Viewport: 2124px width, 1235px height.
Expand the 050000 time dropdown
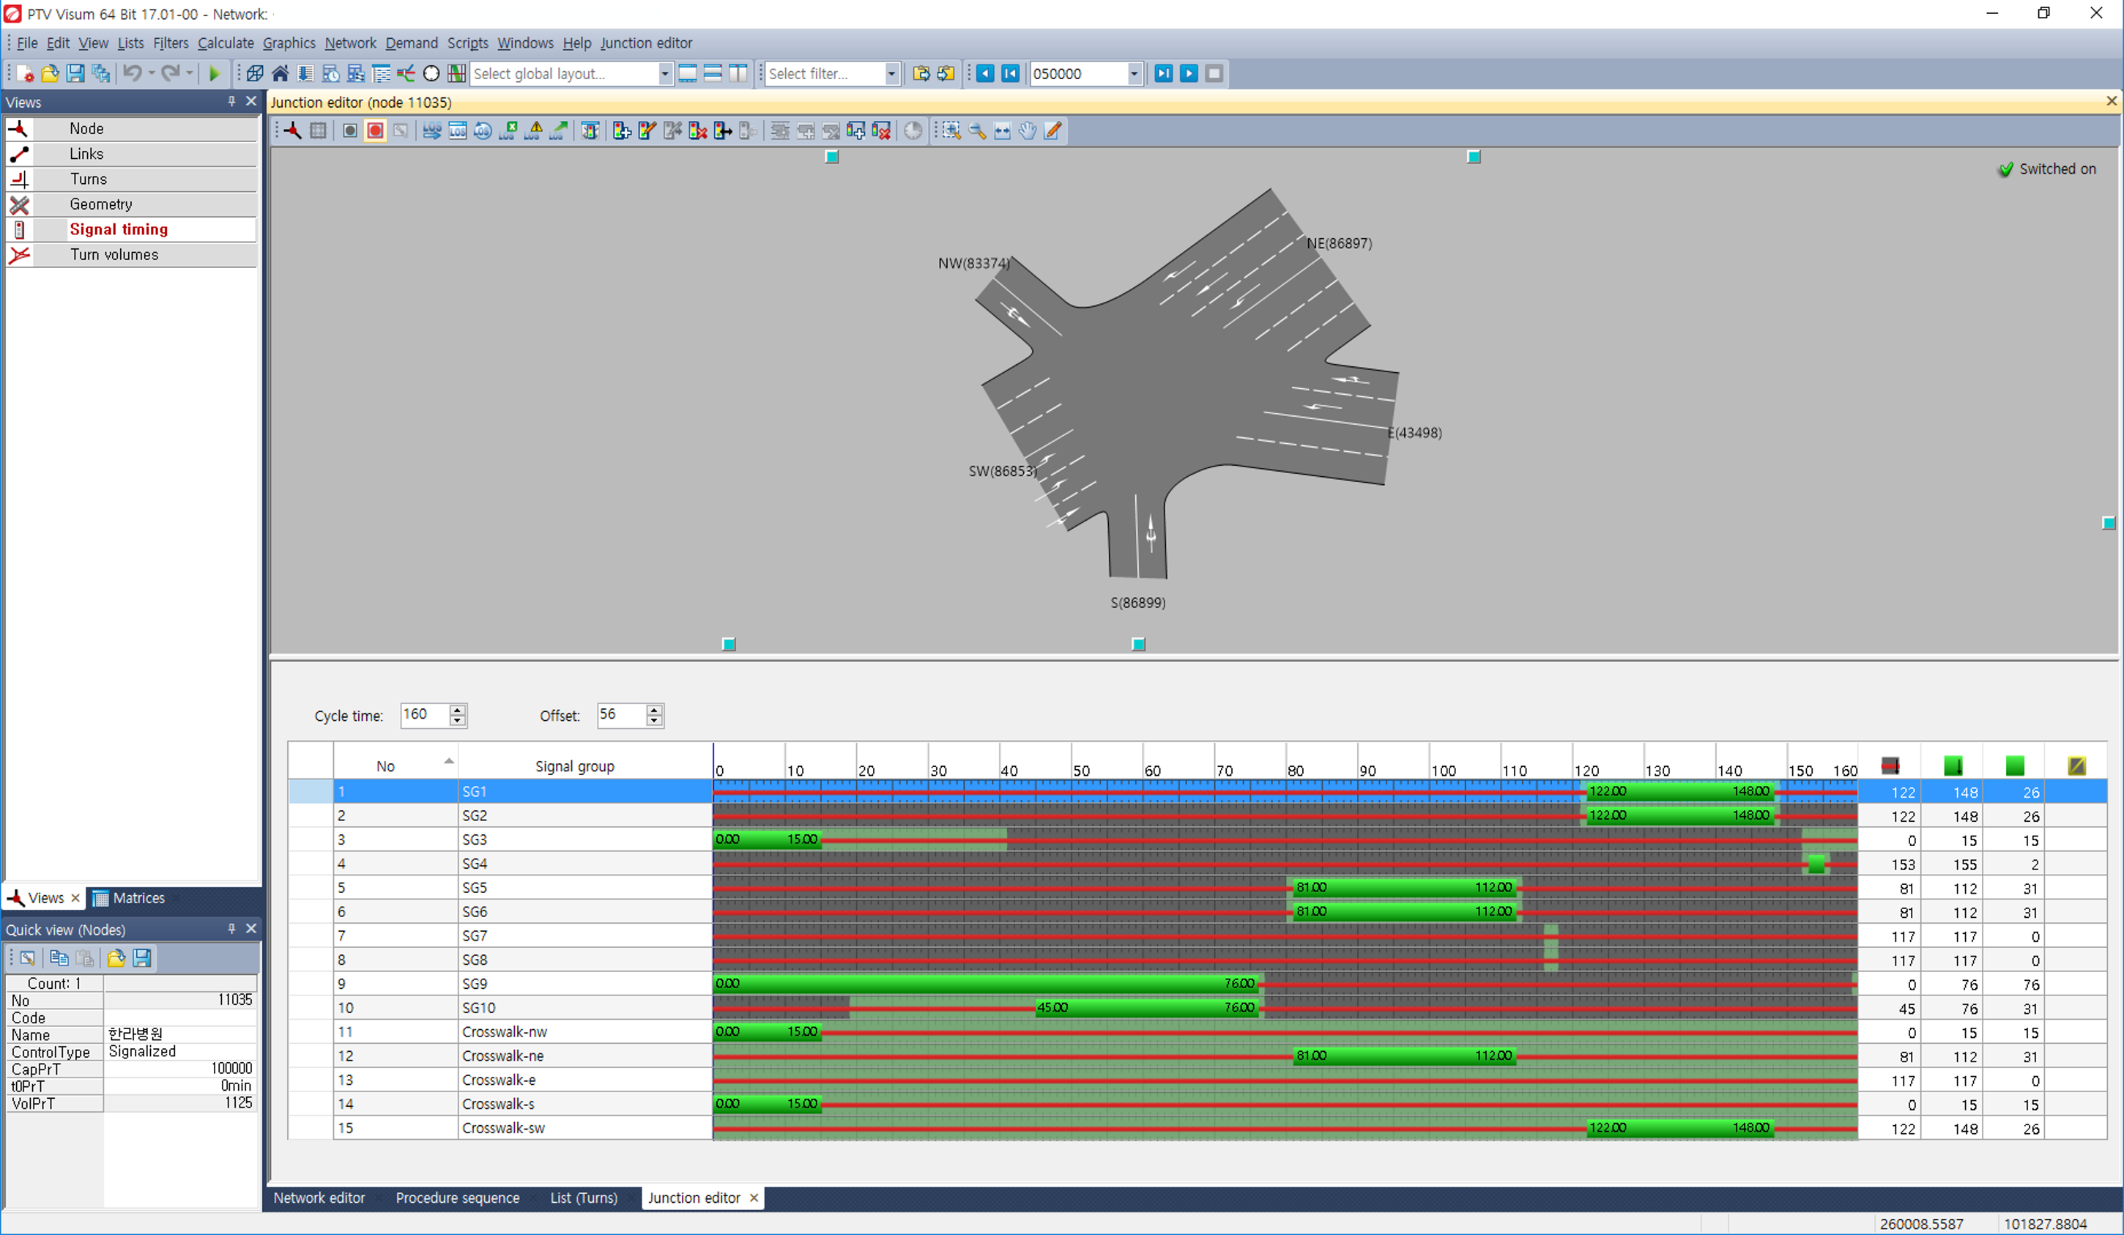coord(1135,74)
